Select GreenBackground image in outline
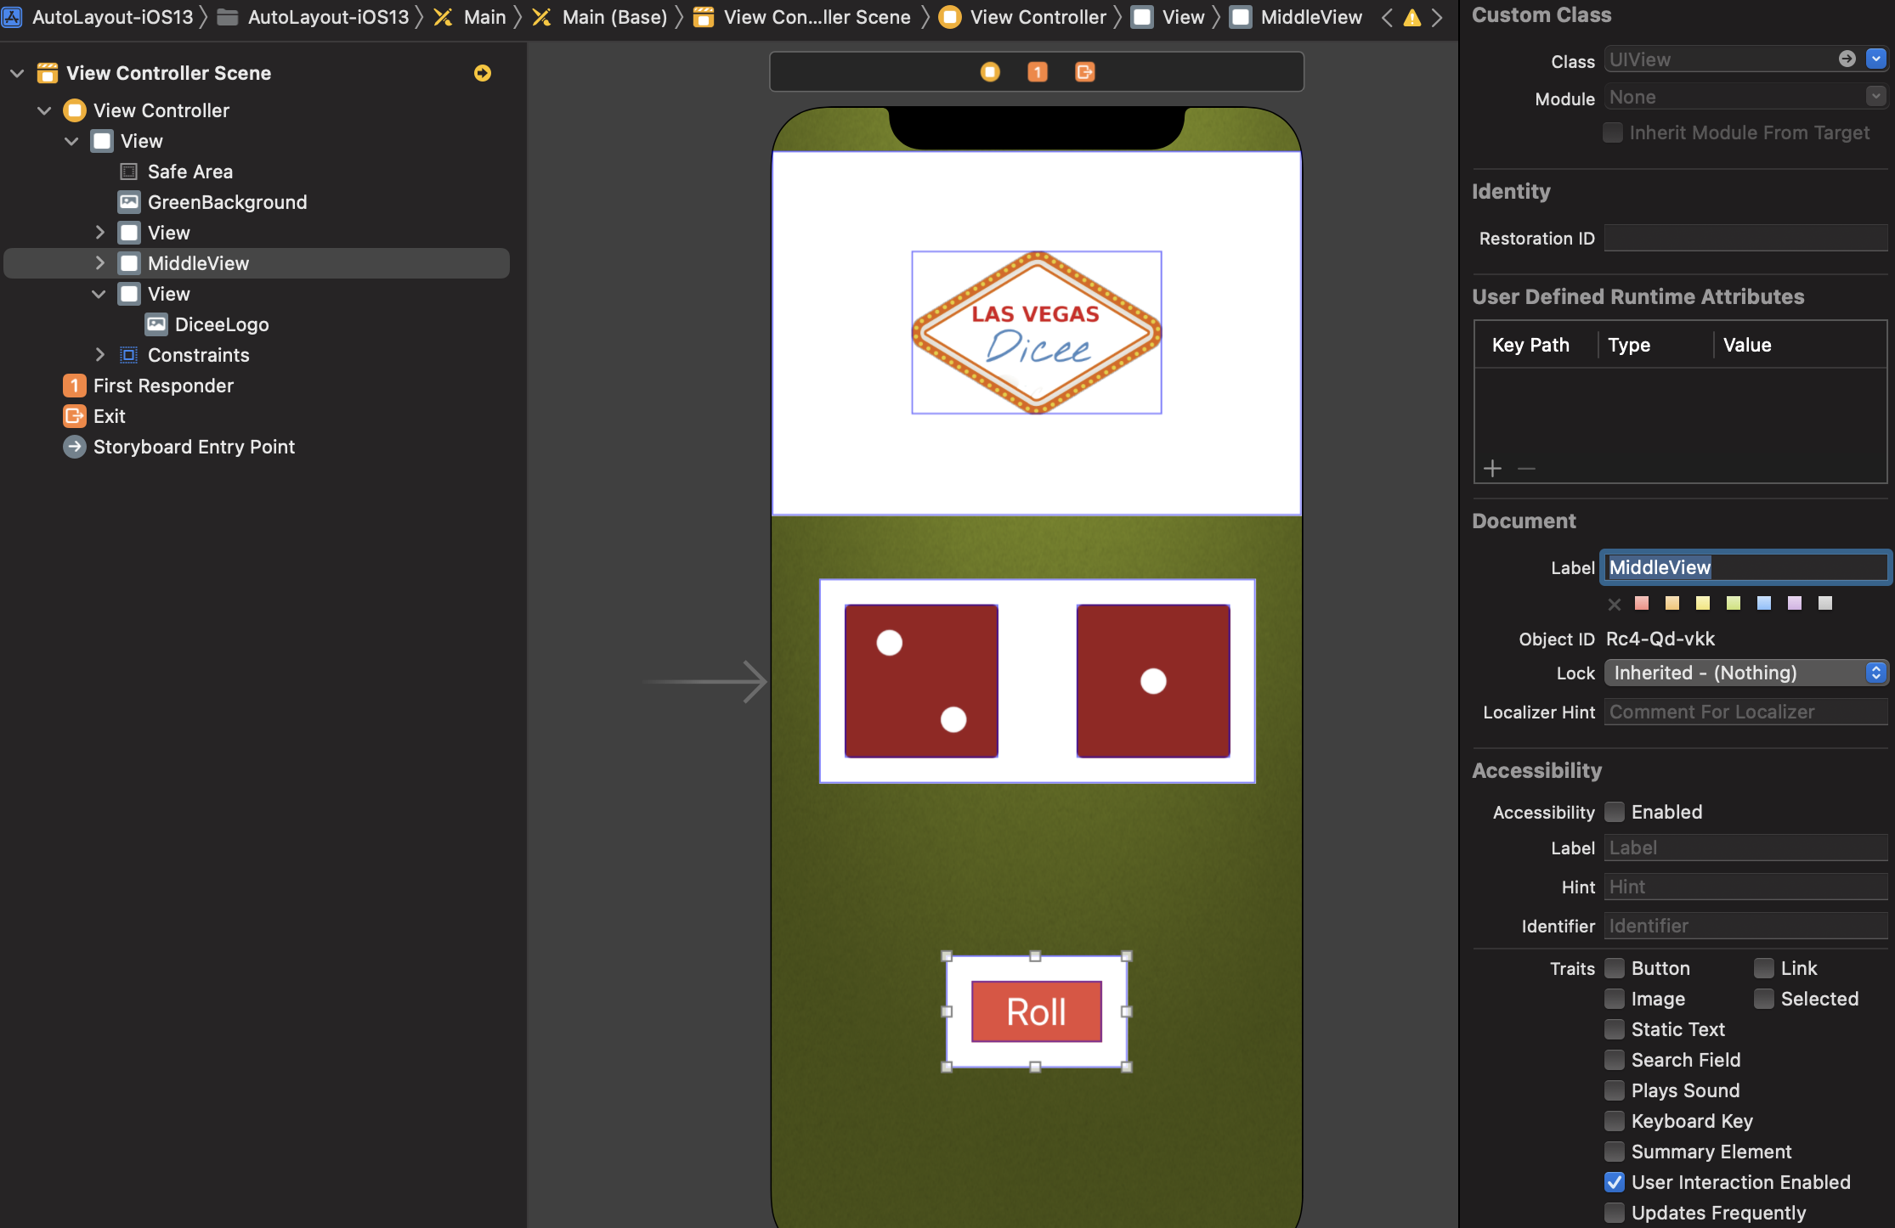1895x1228 pixels. tap(226, 202)
